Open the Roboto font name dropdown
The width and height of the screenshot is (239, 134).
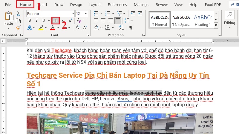(73, 14)
